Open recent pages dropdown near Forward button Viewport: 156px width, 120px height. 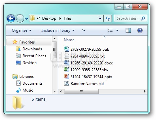coord(26,19)
